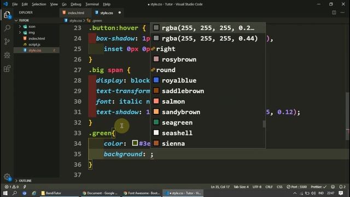The width and height of the screenshot is (350, 197).
Task: Open the Windows Start menu
Action: click(x=5, y=193)
